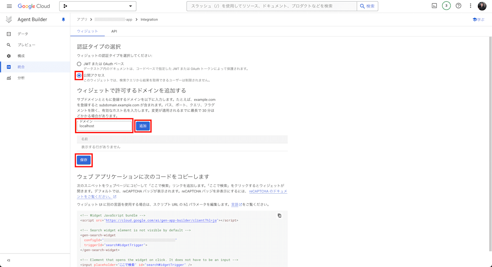Viewport: 492px width, 267px height.
Task: Collapse the sidebar with bottom arrow
Action: click(x=9, y=260)
